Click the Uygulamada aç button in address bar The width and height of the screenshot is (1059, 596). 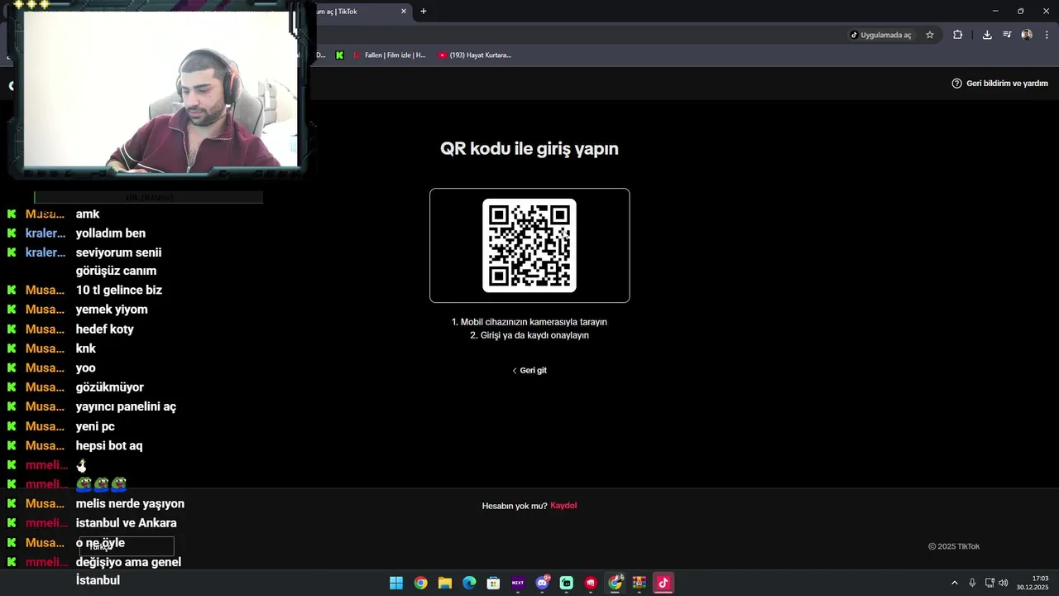point(880,35)
